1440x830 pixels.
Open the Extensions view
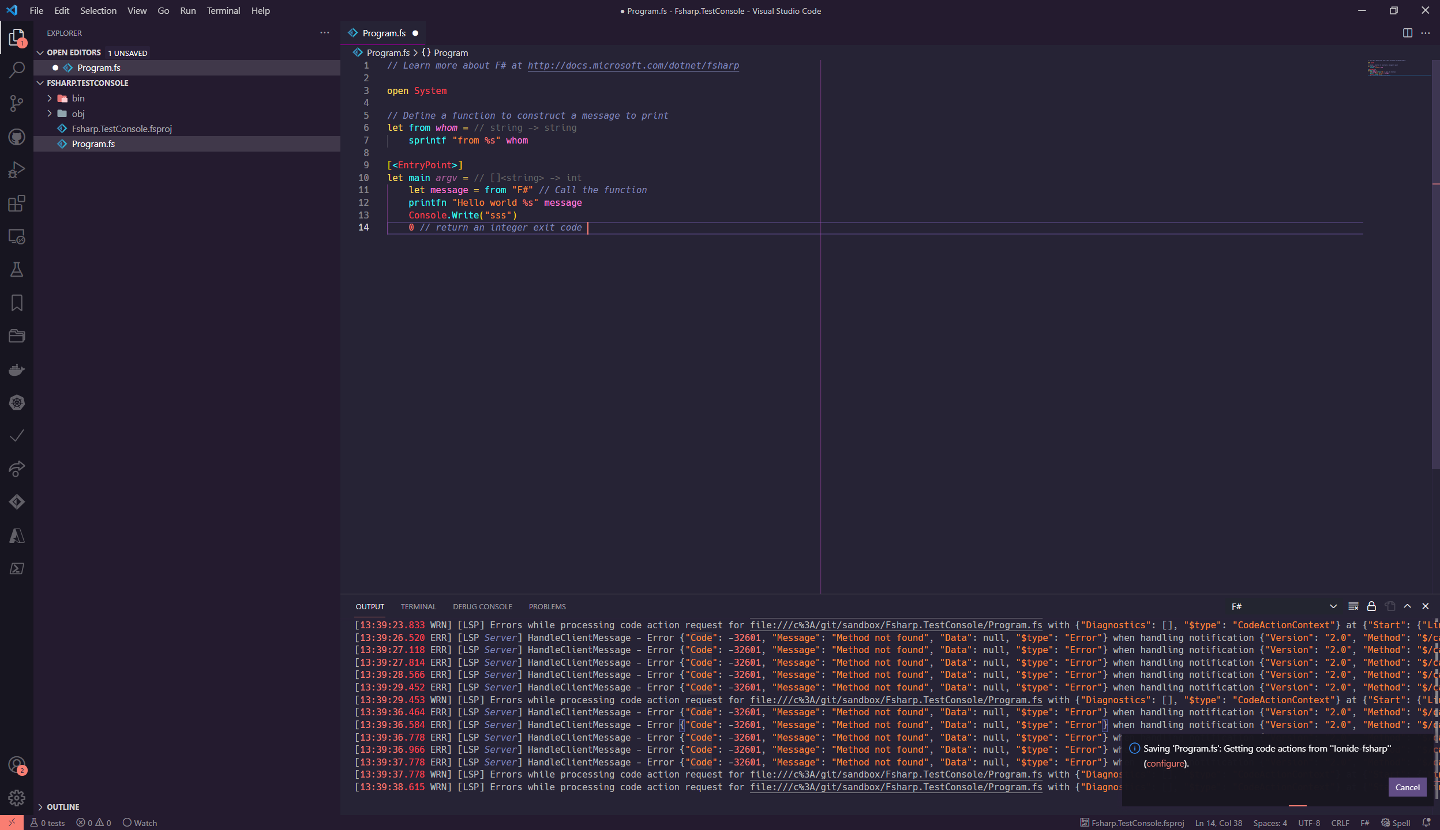point(17,203)
